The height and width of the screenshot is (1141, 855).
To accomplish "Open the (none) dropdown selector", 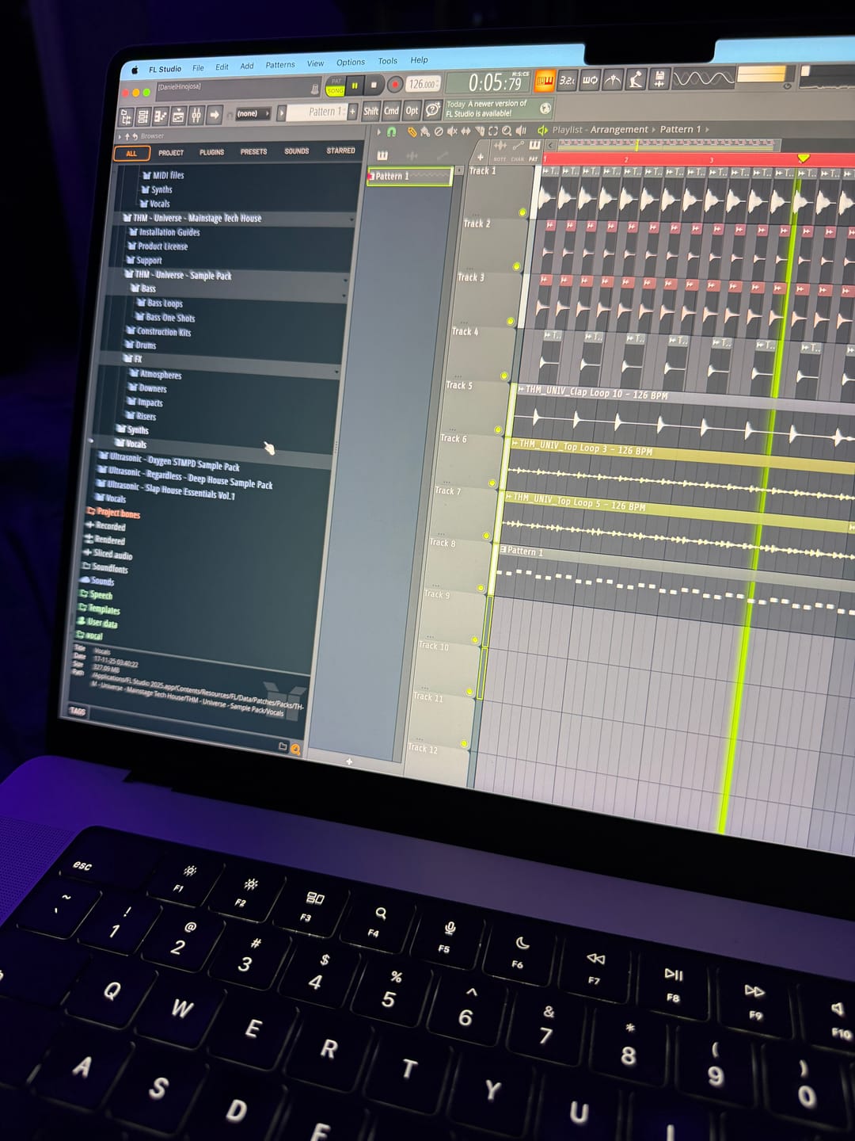I will (253, 114).
